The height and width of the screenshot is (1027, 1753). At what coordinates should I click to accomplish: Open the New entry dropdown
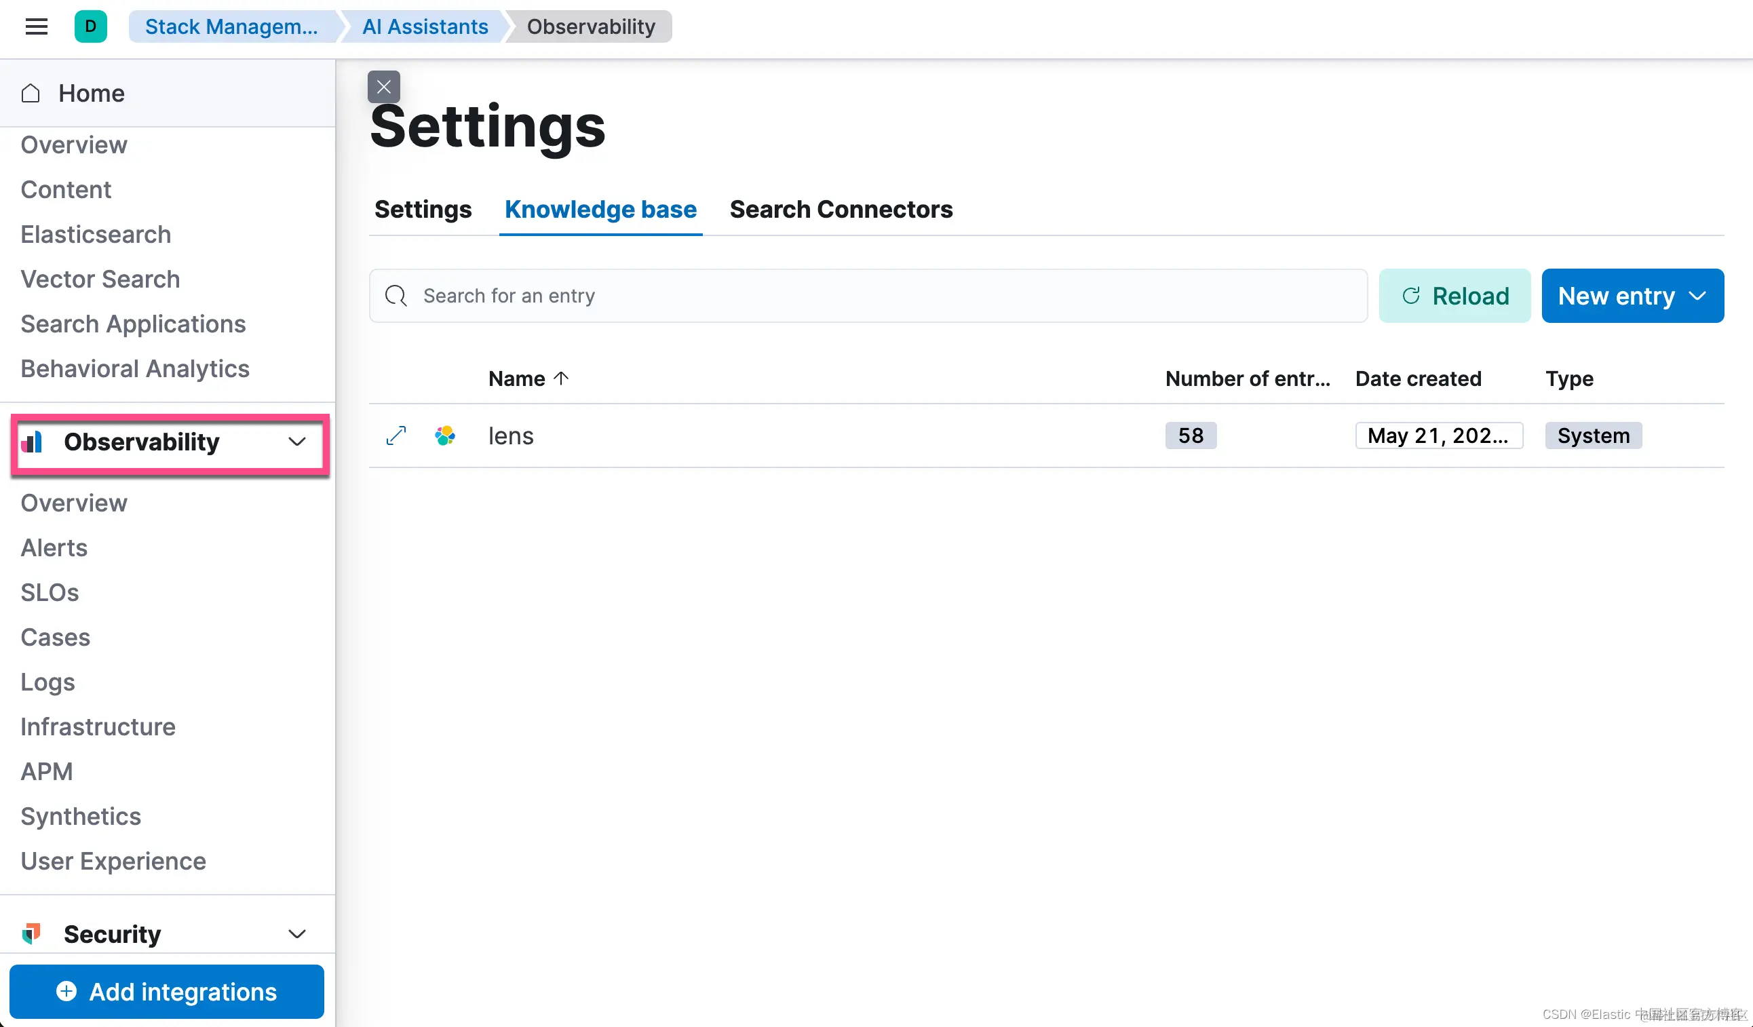[1633, 296]
